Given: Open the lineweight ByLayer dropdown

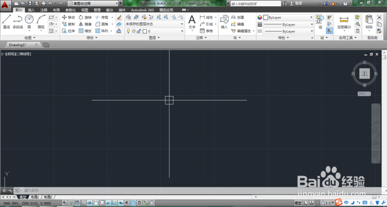Looking at the screenshot, I should pyautogui.click(x=288, y=24).
